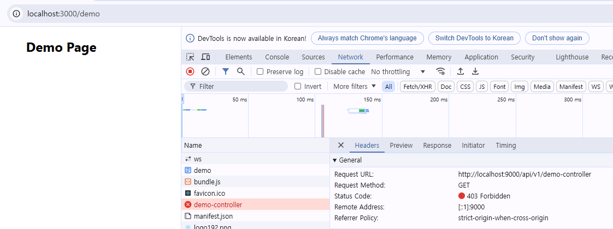Click the Name column header
The image size is (613, 229).
point(256,146)
